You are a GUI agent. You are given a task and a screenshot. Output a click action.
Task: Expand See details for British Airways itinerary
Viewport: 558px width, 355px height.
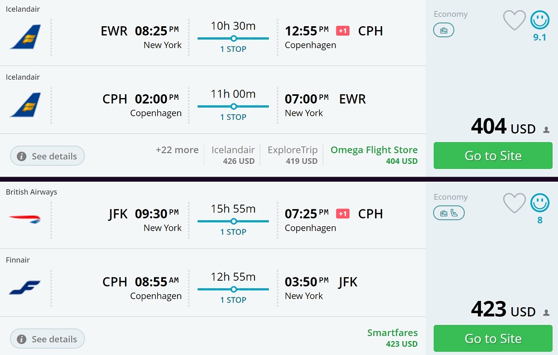pyautogui.click(x=47, y=339)
